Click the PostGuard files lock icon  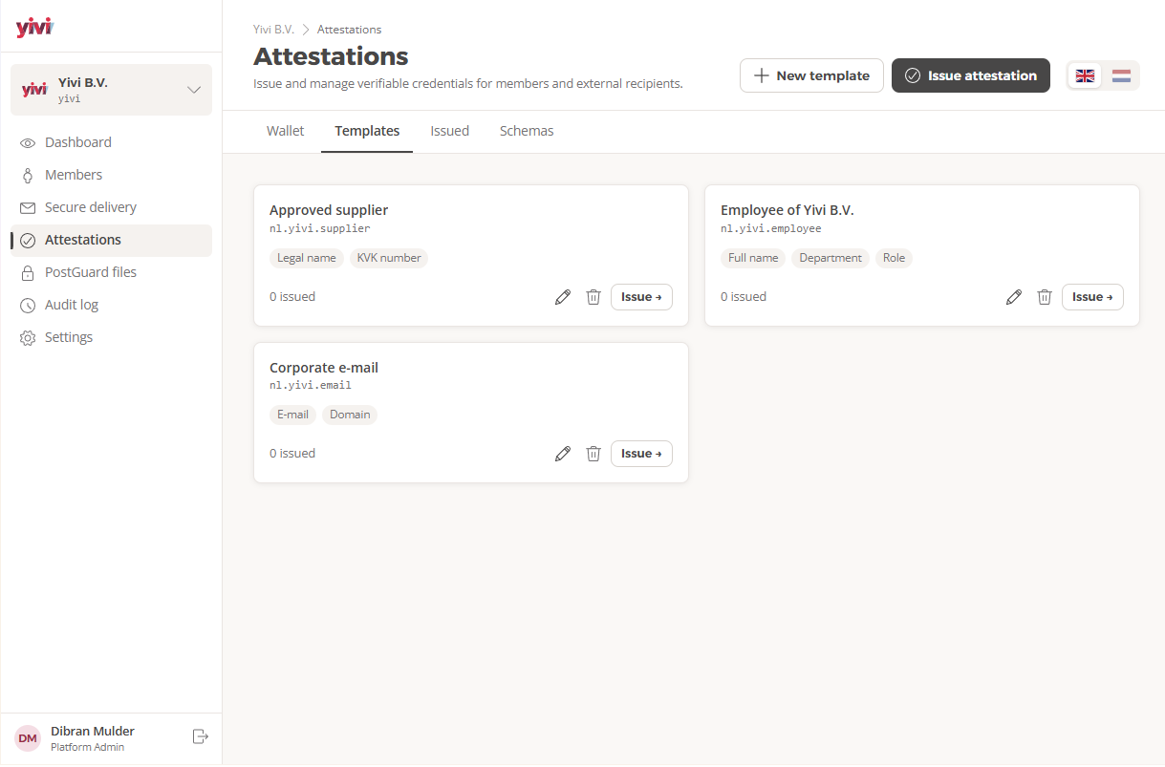pyautogui.click(x=28, y=272)
